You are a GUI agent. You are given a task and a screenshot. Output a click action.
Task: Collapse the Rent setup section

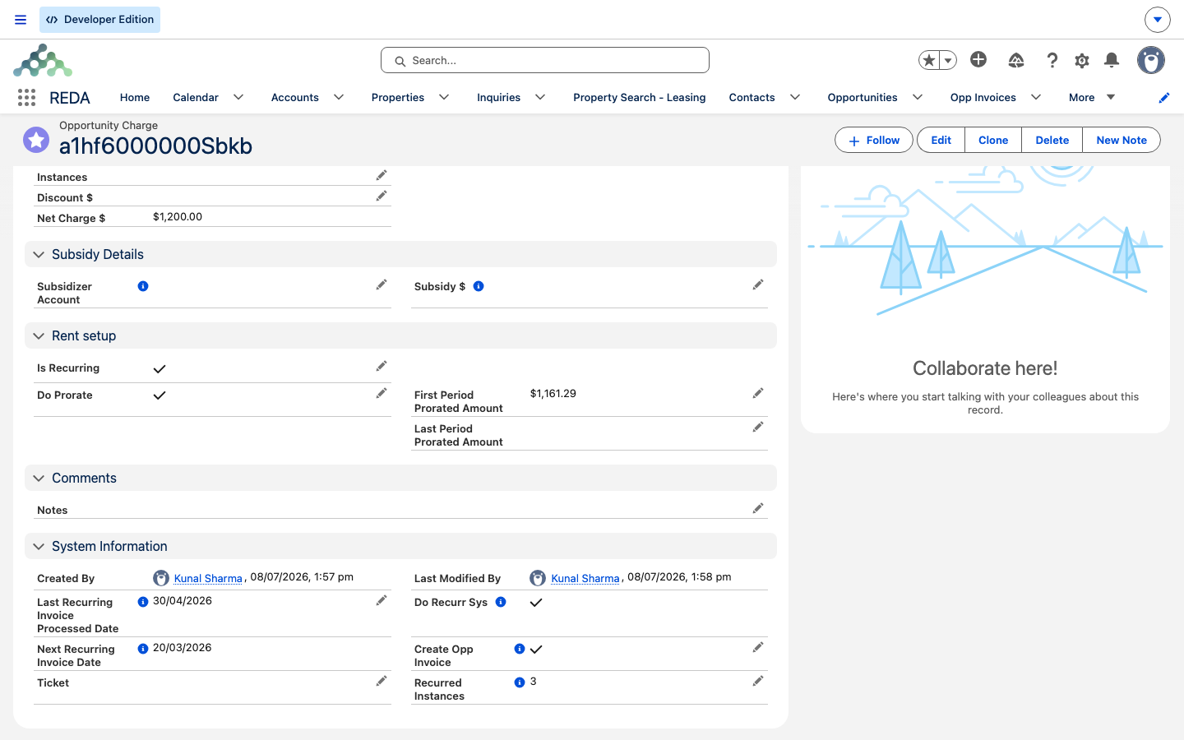39,336
